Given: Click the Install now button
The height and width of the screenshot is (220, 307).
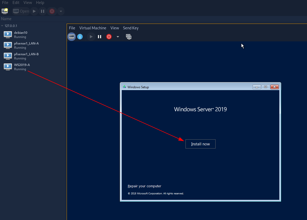Looking at the screenshot, I should pyautogui.click(x=200, y=144).
